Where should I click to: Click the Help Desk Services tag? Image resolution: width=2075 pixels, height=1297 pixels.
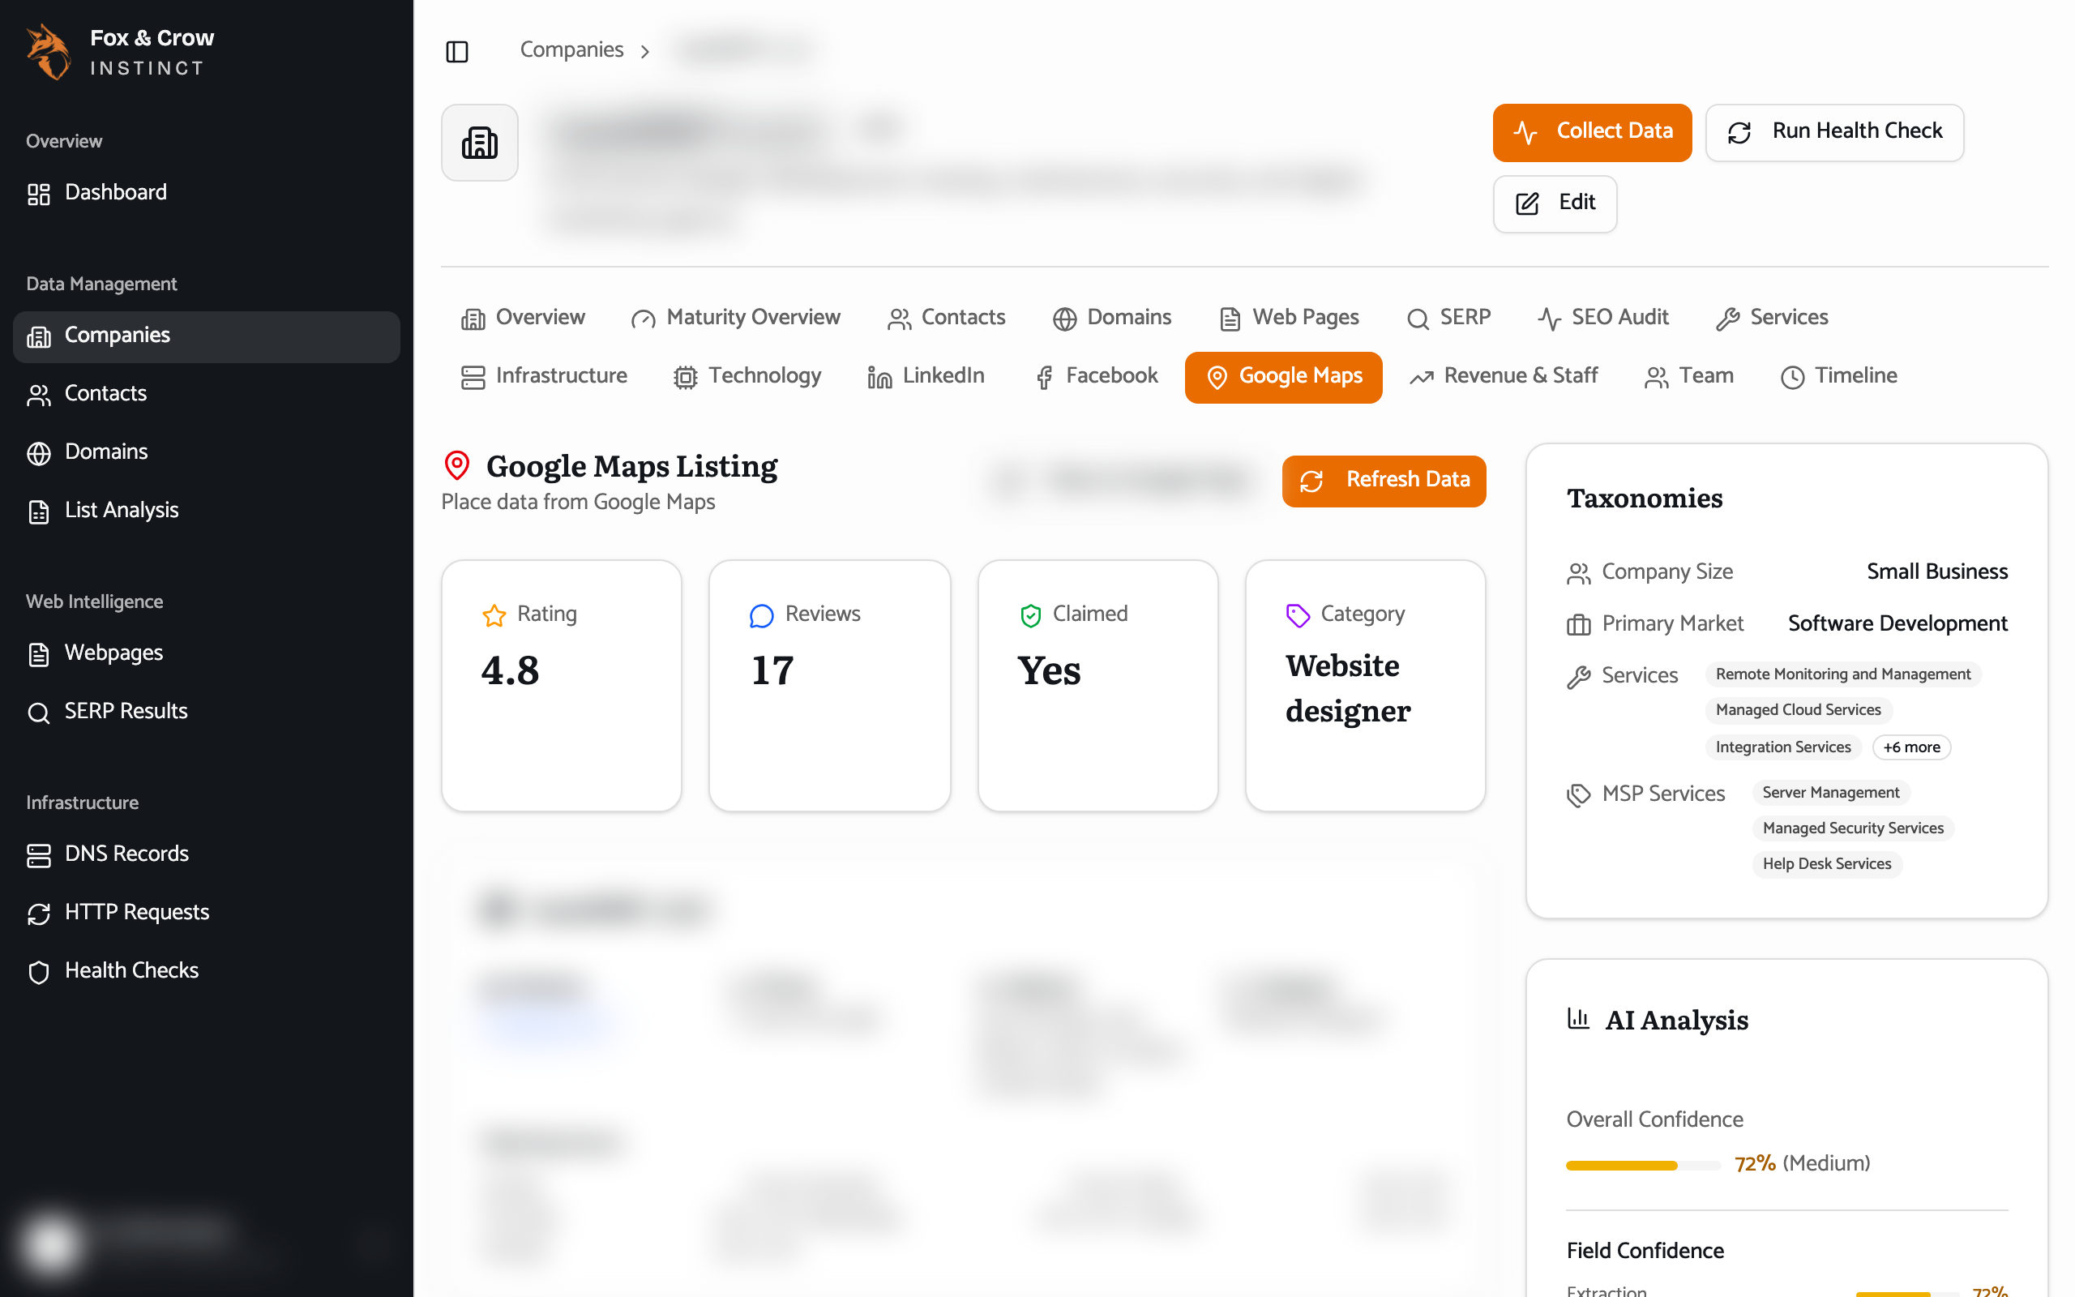click(x=1826, y=865)
